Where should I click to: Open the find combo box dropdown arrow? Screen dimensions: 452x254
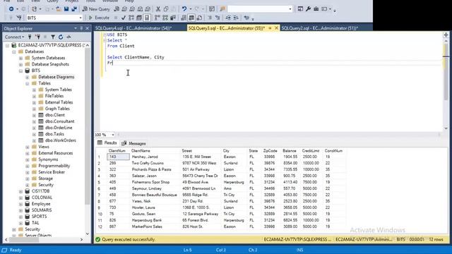pyautogui.click(x=290, y=9)
